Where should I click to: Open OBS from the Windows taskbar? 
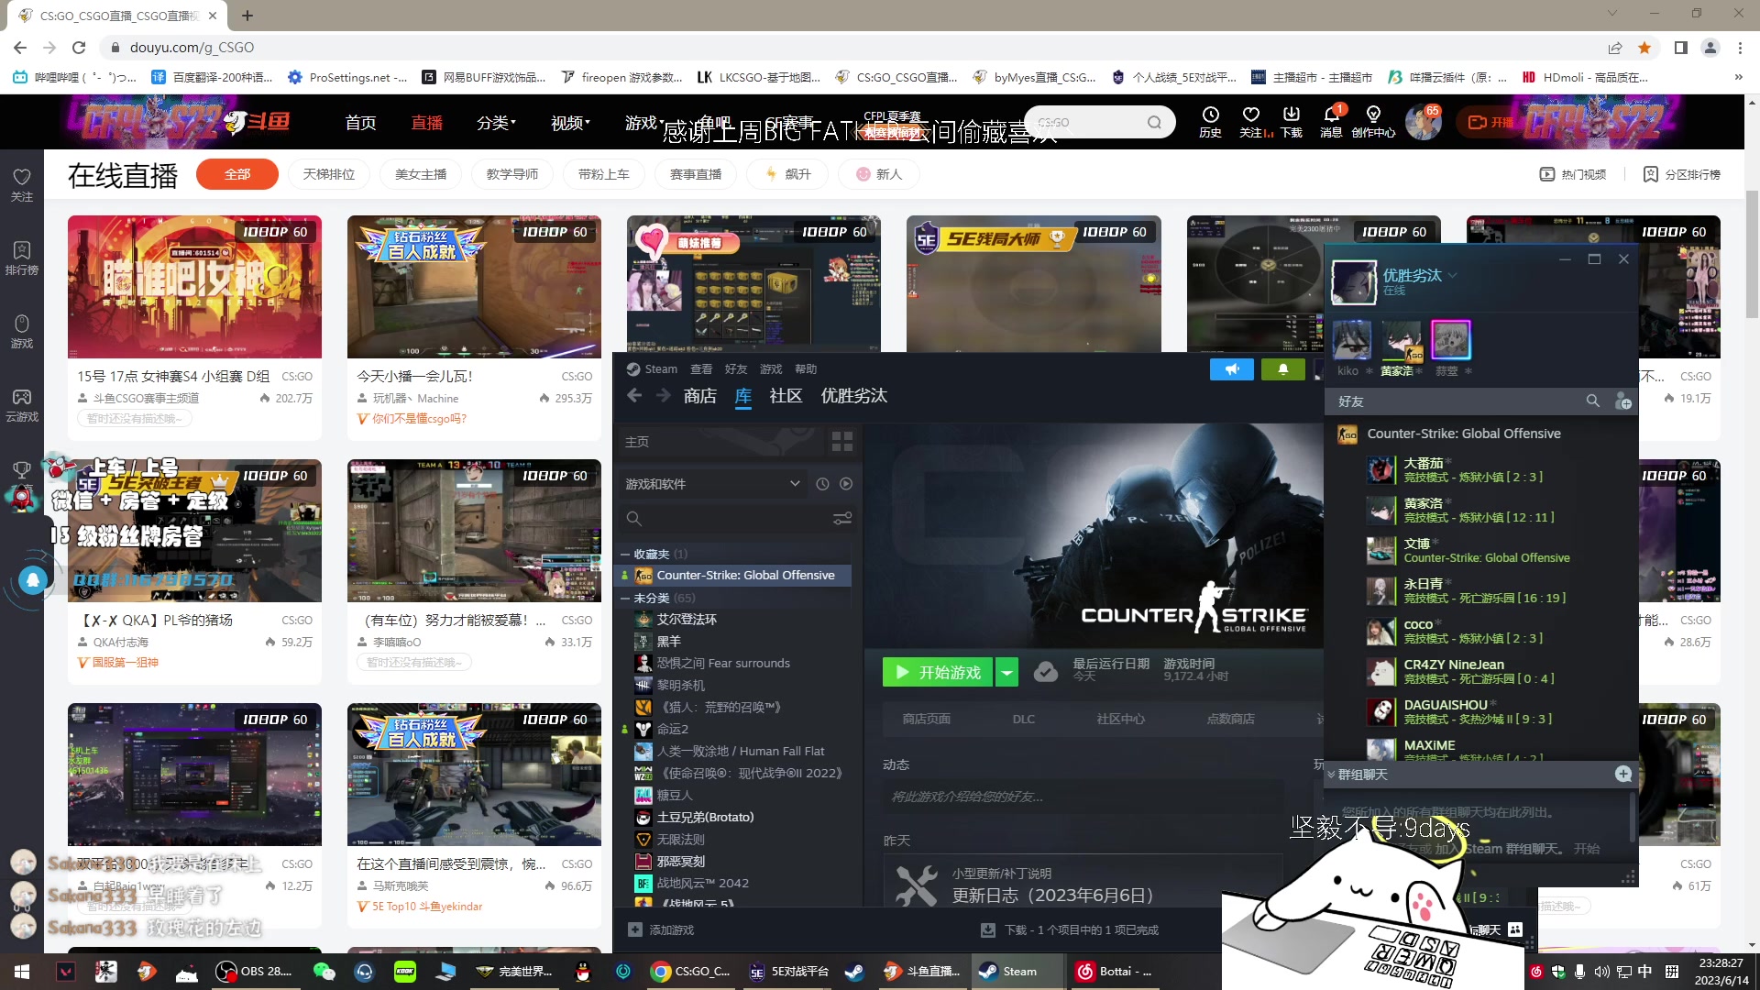click(254, 972)
